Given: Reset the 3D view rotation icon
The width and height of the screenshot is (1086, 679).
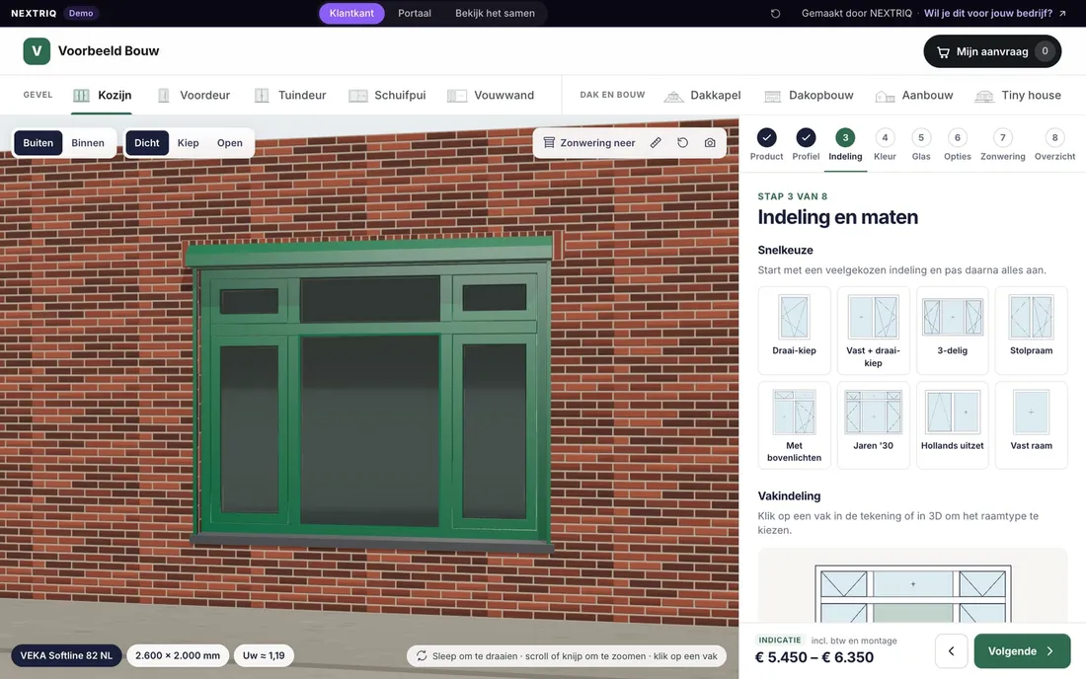Looking at the screenshot, I should click(683, 143).
